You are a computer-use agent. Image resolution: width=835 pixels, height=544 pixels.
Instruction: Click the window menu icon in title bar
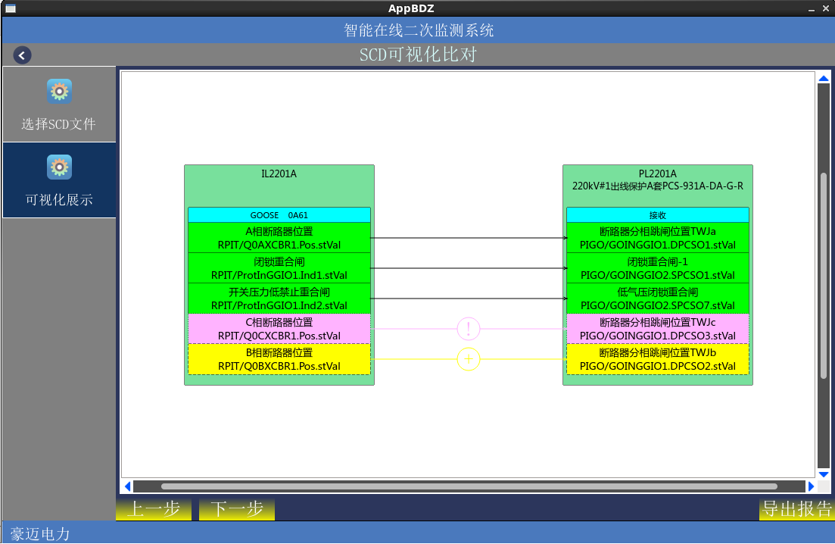11,8
